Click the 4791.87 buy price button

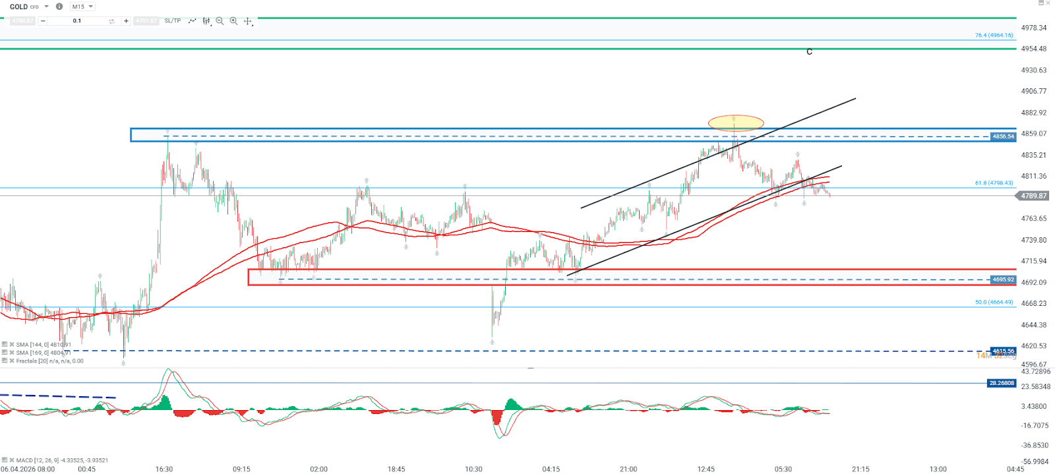point(146,21)
